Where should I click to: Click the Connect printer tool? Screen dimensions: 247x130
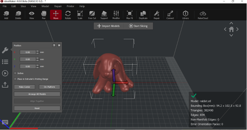tap(170, 15)
